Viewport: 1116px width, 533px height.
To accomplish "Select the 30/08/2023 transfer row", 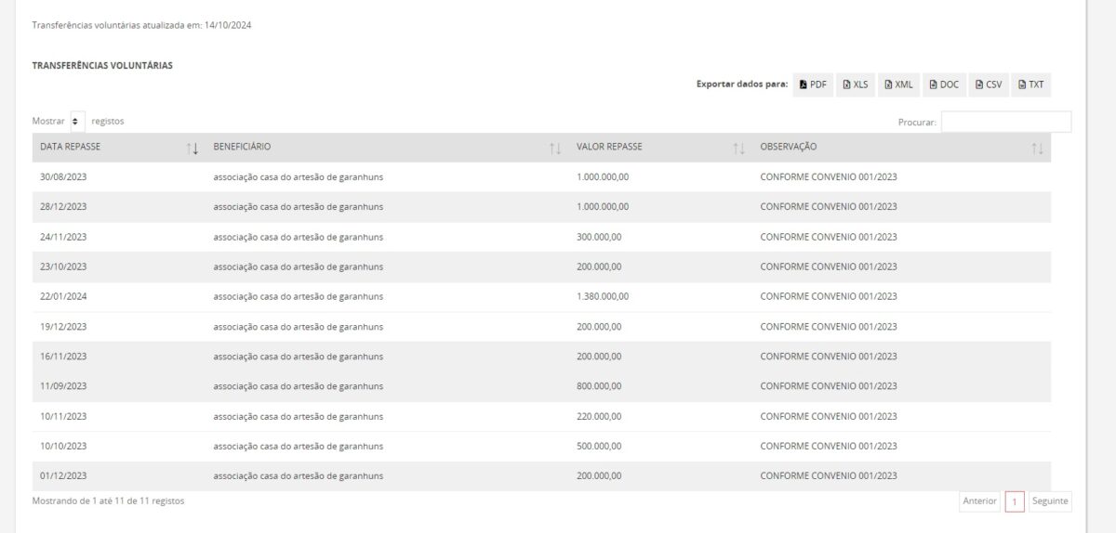I will click(541, 177).
